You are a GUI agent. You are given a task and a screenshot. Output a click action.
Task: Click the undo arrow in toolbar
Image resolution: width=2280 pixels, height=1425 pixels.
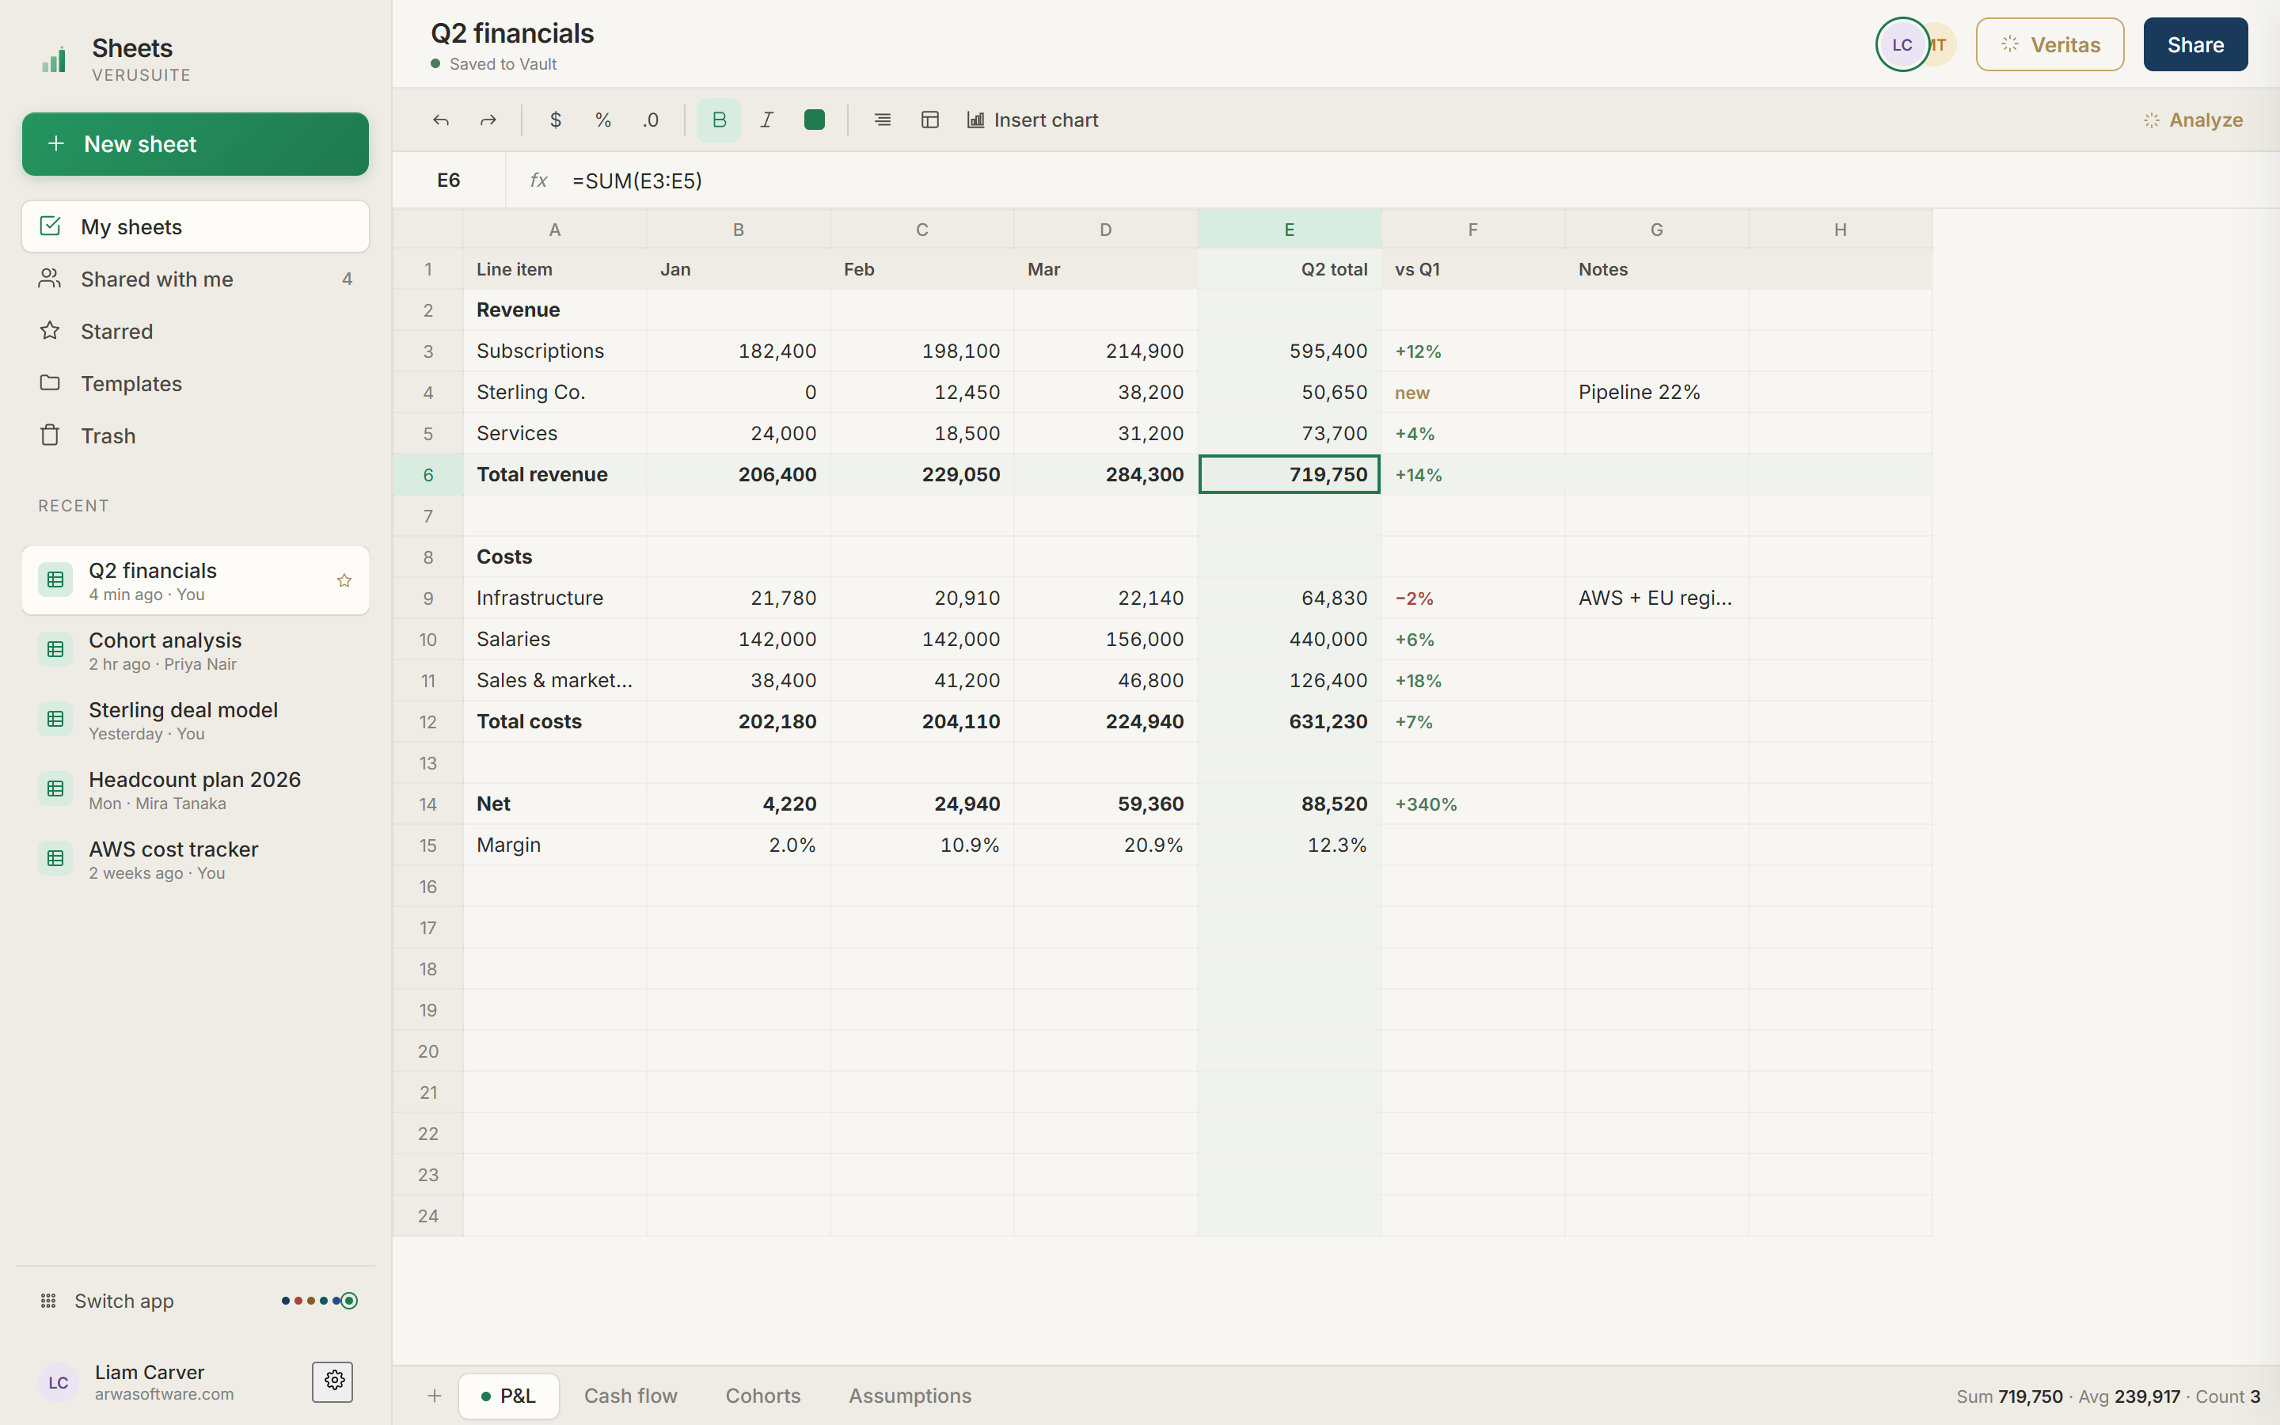440,120
